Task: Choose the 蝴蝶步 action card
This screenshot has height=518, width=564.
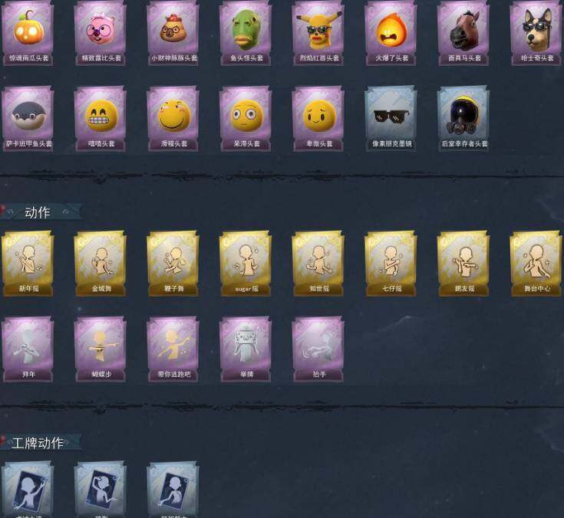Action: click(x=101, y=349)
